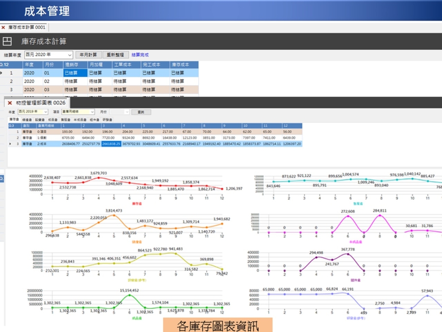
Task: Select month 03 row in cost grid
Action: (x=99, y=90)
